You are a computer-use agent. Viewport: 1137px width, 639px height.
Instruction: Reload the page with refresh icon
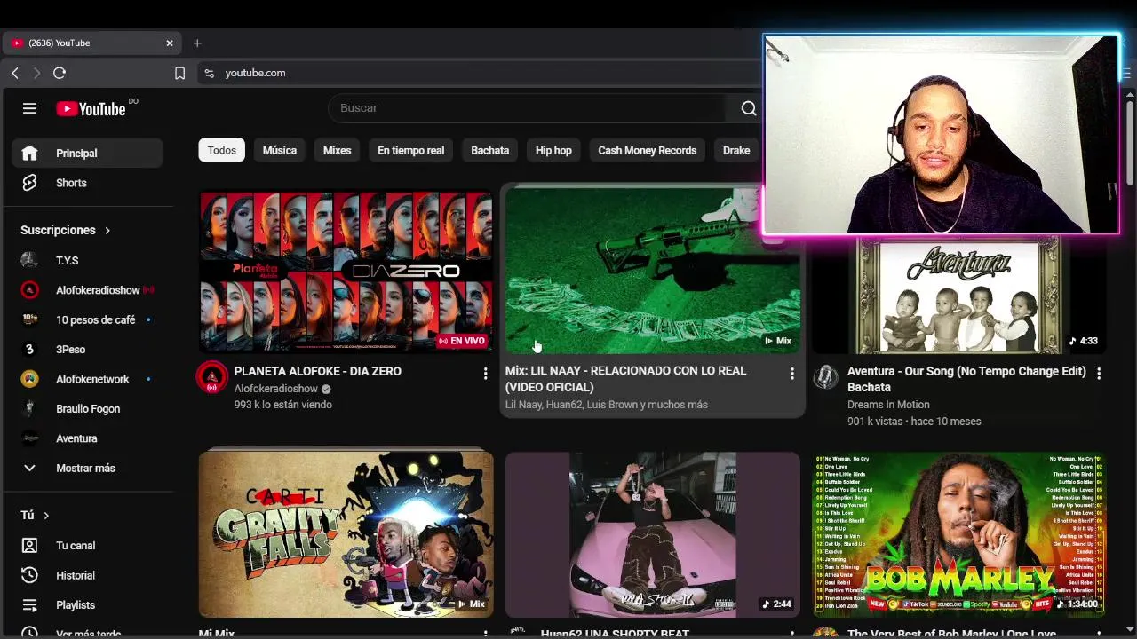pos(60,73)
